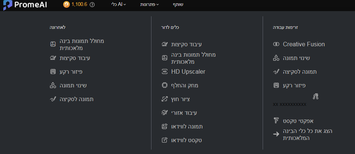Expand the פתרונות dropdown menu
The image size is (355, 154).
[x=150, y=5]
